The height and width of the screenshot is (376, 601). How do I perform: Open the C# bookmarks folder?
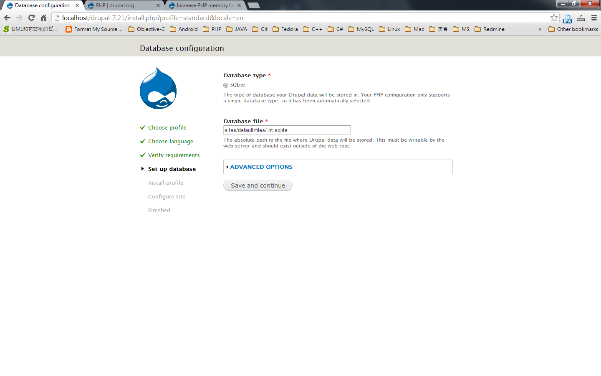[x=336, y=29]
